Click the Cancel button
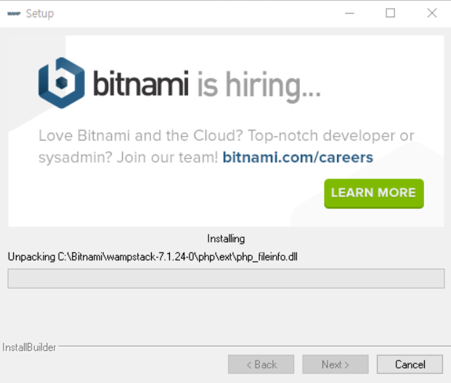451x383 pixels. 410,364
